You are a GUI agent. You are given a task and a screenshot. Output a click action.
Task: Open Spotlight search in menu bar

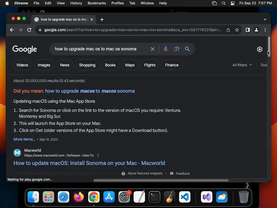(x=224, y=3)
